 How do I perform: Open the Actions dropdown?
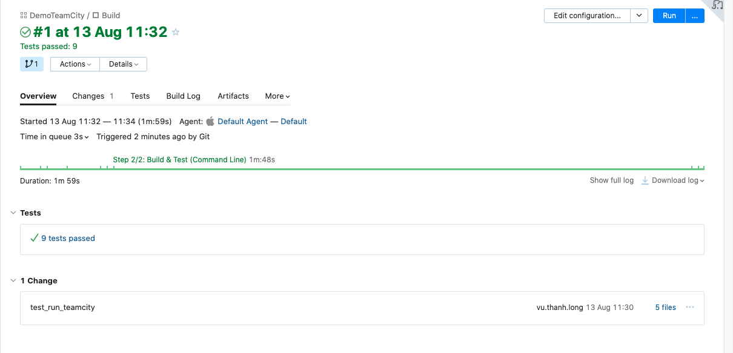[x=75, y=64]
